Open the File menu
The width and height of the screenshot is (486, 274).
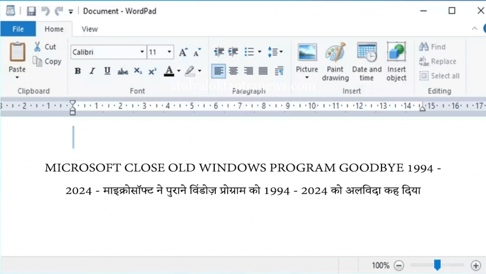tap(18, 29)
